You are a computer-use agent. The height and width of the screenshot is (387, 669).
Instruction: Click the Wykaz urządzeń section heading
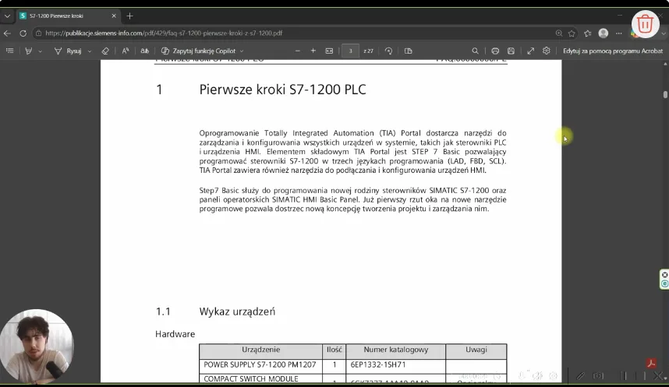(x=237, y=311)
